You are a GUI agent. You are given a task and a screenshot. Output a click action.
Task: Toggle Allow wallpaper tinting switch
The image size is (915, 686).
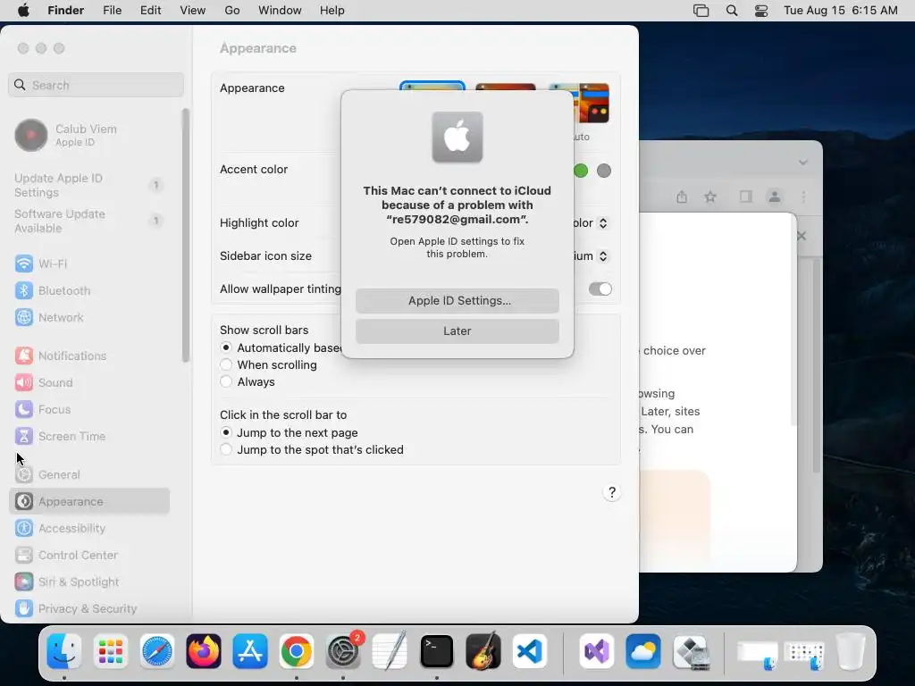coord(600,289)
